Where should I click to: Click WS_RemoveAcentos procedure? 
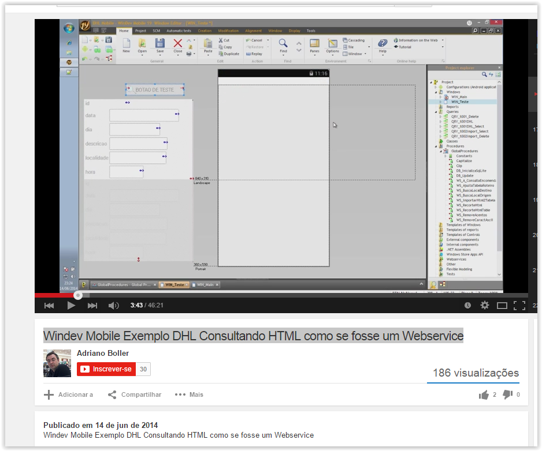(x=471, y=215)
